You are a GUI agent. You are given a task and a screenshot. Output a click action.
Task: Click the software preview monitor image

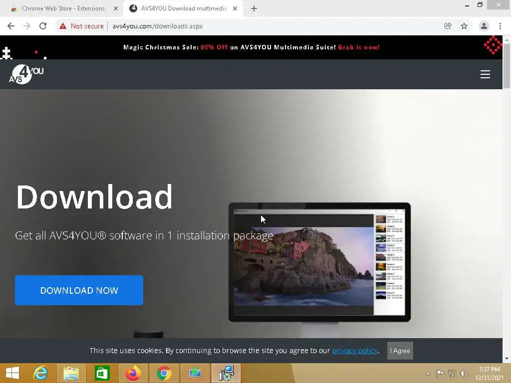click(319, 262)
